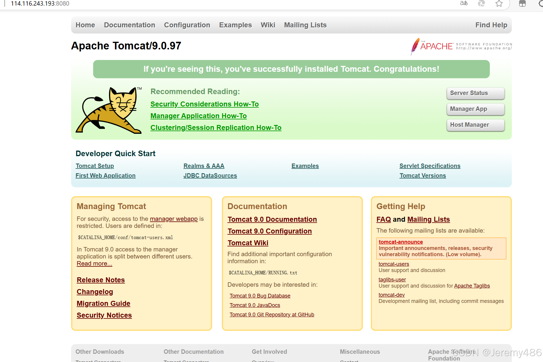Select Examples in the top navigation bar
Image resolution: width=543 pixels, height=362 pixels.
point(235,25)
